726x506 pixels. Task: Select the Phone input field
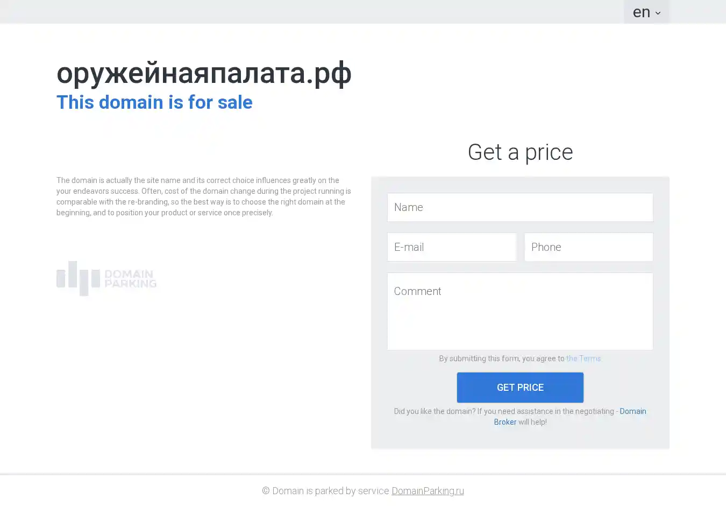(589, 247)
